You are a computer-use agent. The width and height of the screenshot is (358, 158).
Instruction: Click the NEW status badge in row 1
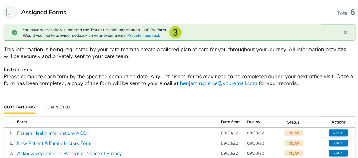[294, 133]
